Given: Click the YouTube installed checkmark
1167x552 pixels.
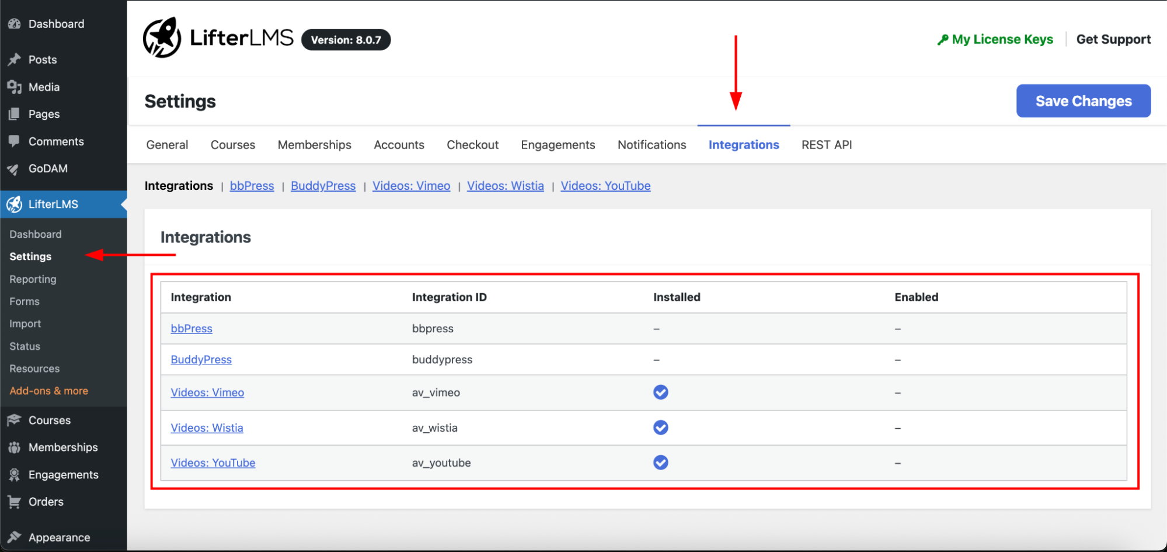Looking at the screenshot, I should (x=660, y=463).
